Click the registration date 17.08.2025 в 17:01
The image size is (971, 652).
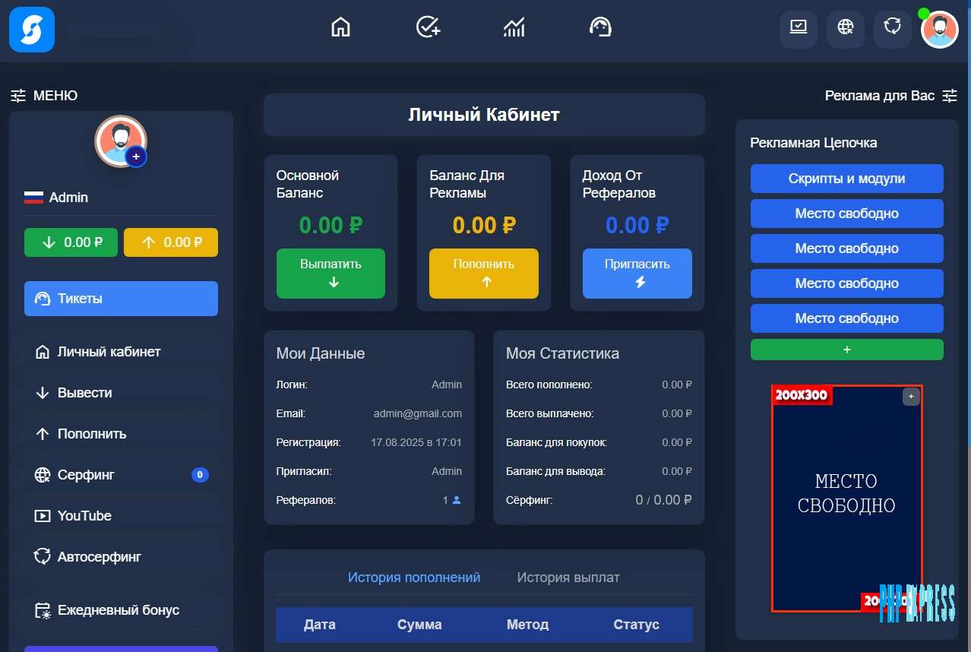pos(416,442)
